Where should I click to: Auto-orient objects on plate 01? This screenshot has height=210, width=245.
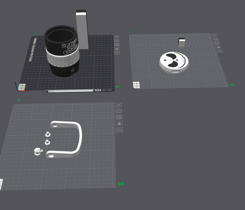point(117,40)
